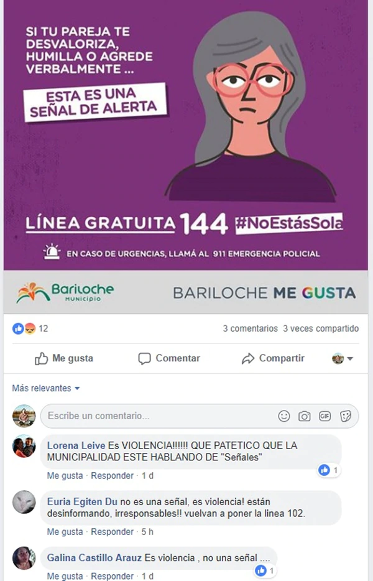The image size is (373, 581).
Task: Open the profile selector arrow next to Compartir
Action: tap(343, 358)
